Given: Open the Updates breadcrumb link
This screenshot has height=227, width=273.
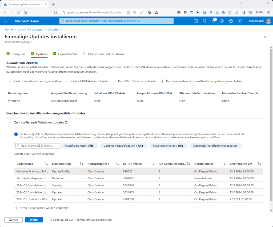Looking at the screenshot, I should [x=53, y=29].
